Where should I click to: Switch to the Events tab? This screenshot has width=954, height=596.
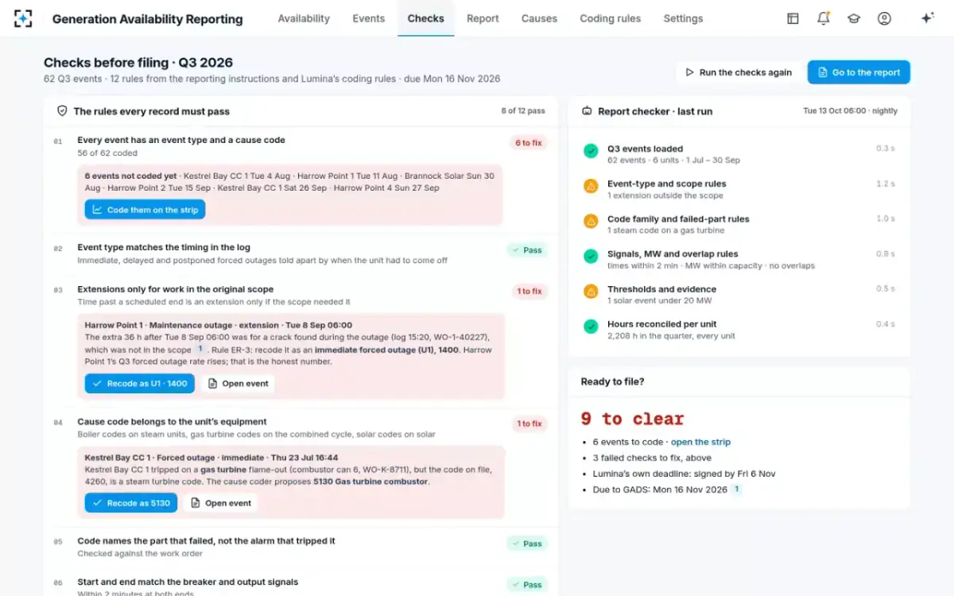tap(368, 18)
